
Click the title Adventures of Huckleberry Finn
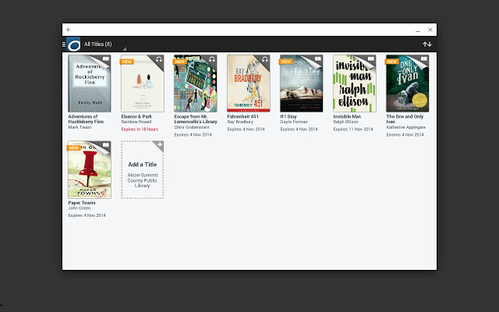(x=86, y=119)
